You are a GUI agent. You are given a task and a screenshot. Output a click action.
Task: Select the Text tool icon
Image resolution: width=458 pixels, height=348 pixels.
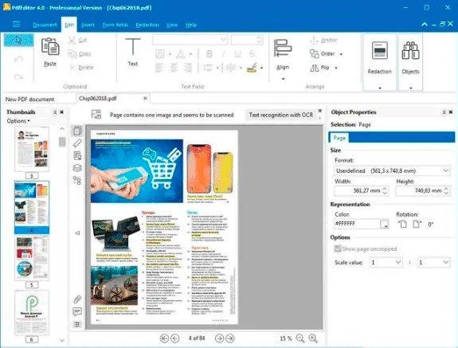coord(132,47)
